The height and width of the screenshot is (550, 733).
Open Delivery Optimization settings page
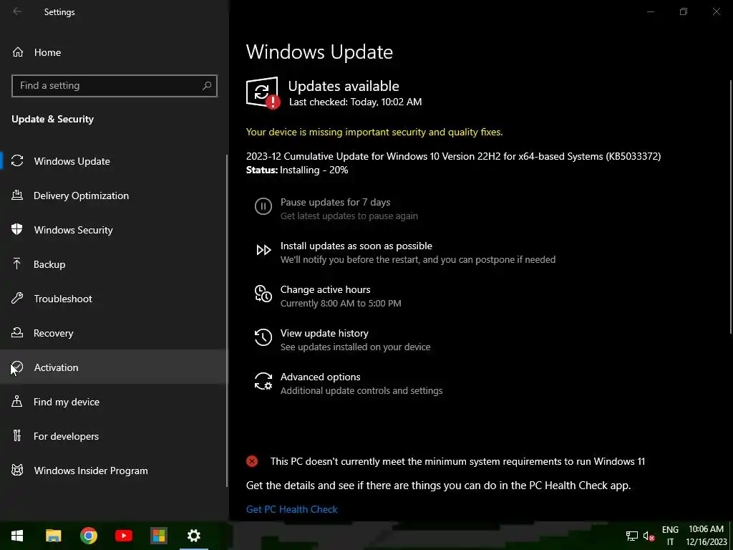pos(114,196)
